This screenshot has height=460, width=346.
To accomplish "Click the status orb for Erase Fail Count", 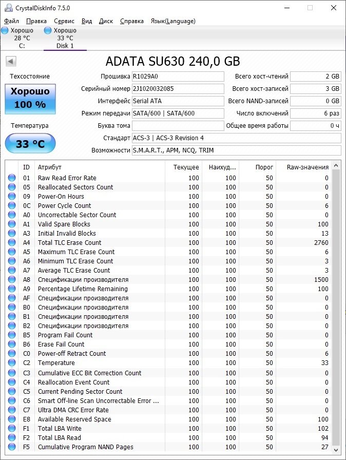I will (12, 344).
